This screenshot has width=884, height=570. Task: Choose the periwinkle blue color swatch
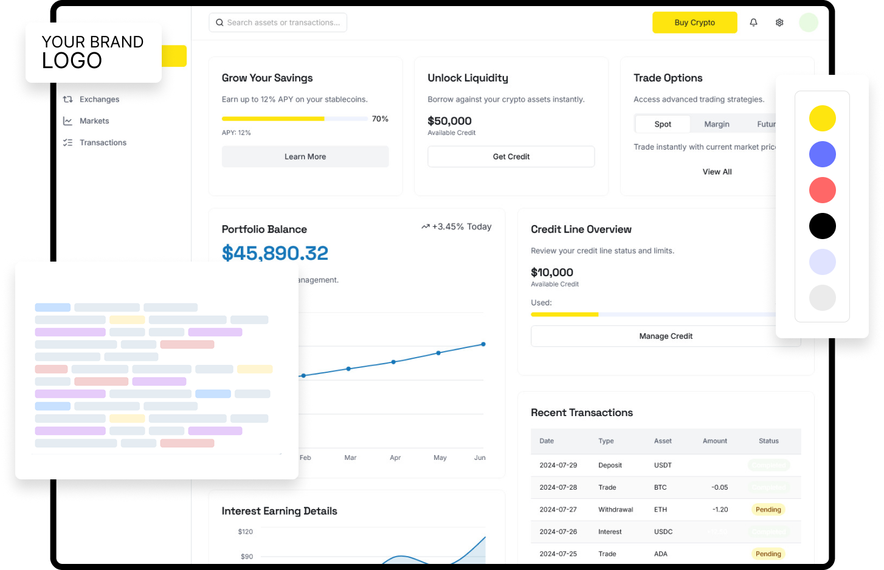(823, 154)
